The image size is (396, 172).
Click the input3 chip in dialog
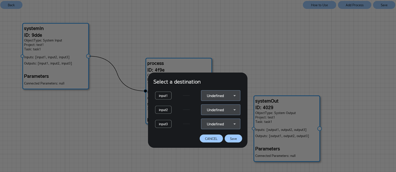(x=163, y=124)
